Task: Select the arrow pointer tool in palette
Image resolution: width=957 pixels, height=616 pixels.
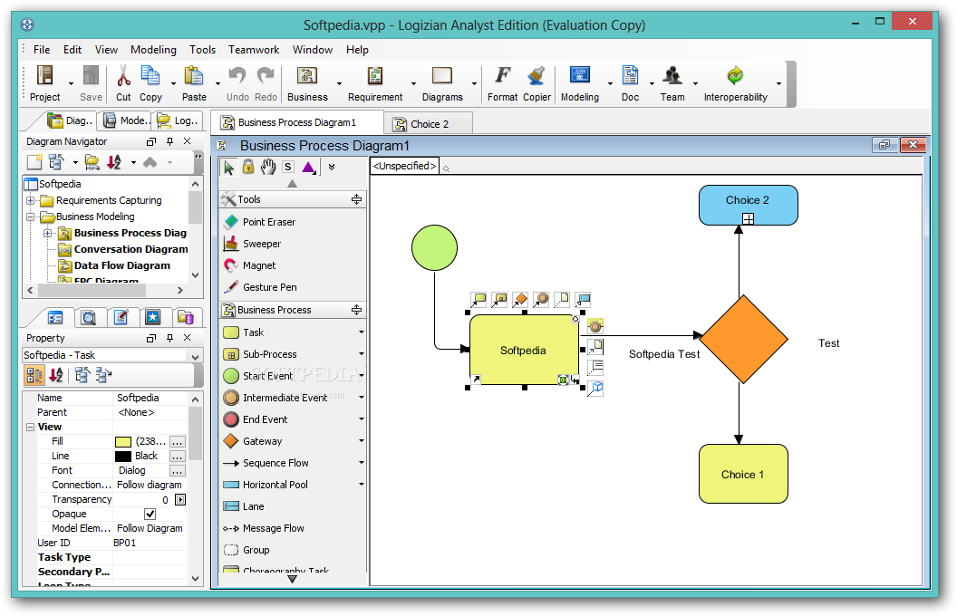Action: [x=229, y=167]
